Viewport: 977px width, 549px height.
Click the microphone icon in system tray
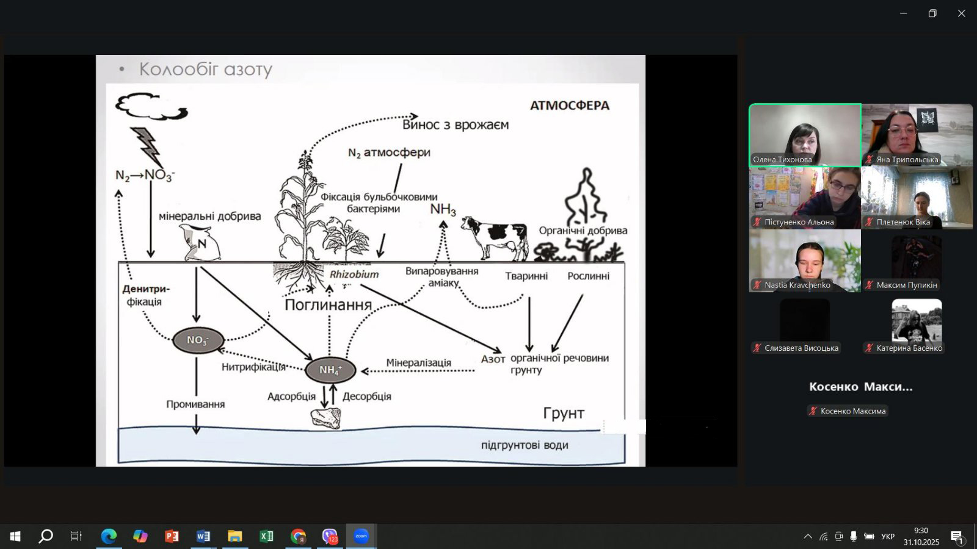854,536
